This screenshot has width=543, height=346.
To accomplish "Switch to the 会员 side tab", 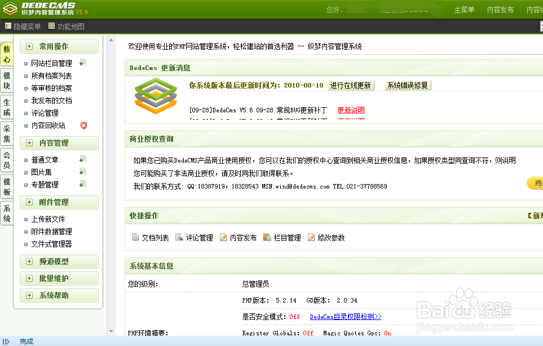I will 7,160.
